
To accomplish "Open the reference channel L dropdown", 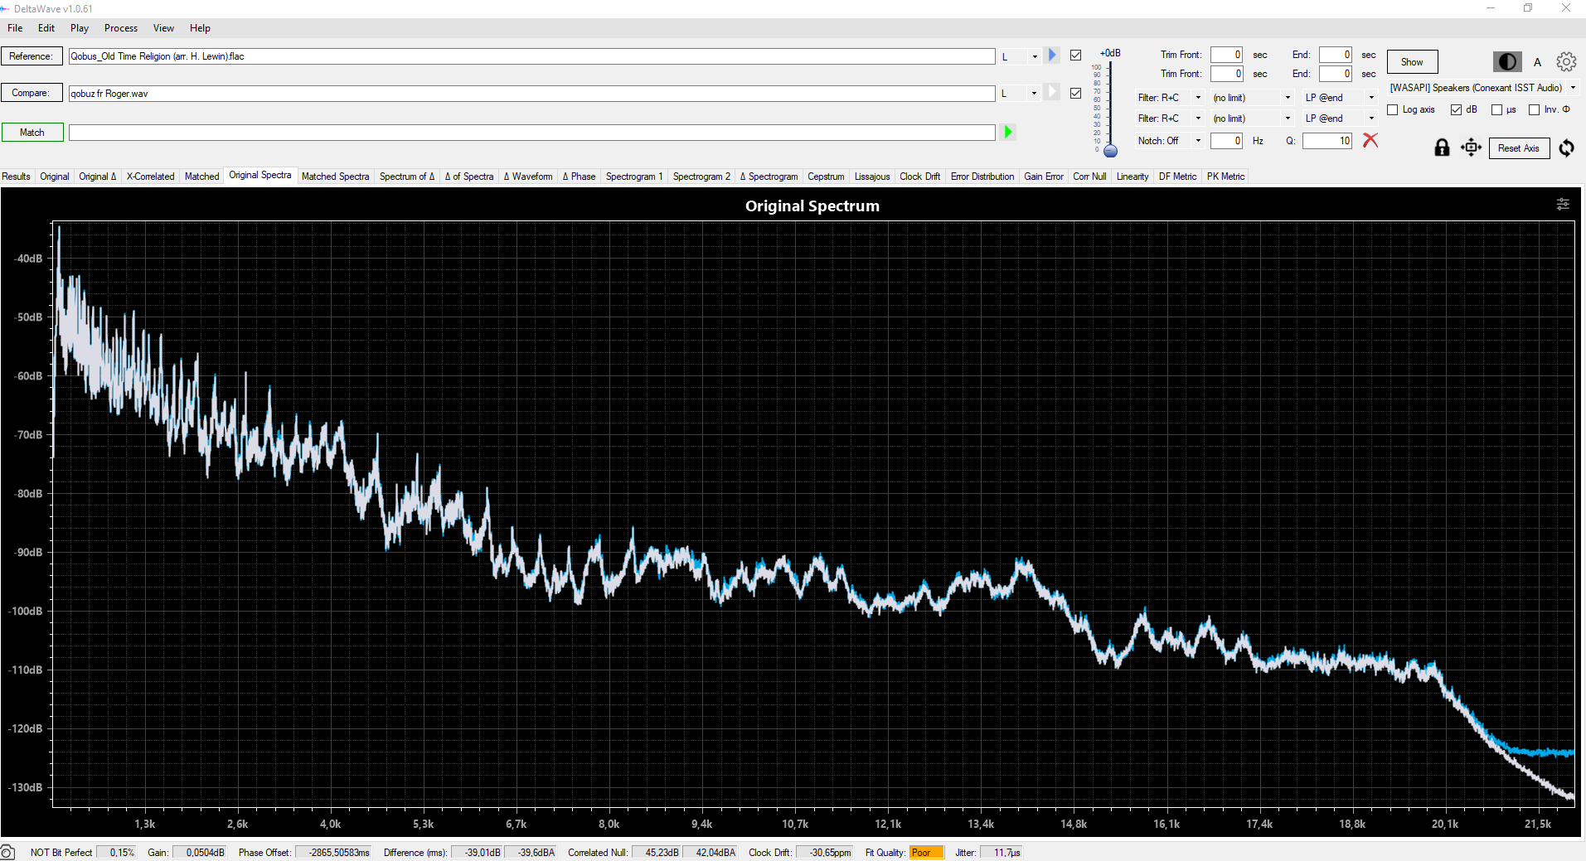I will (x=1035, y=56).
